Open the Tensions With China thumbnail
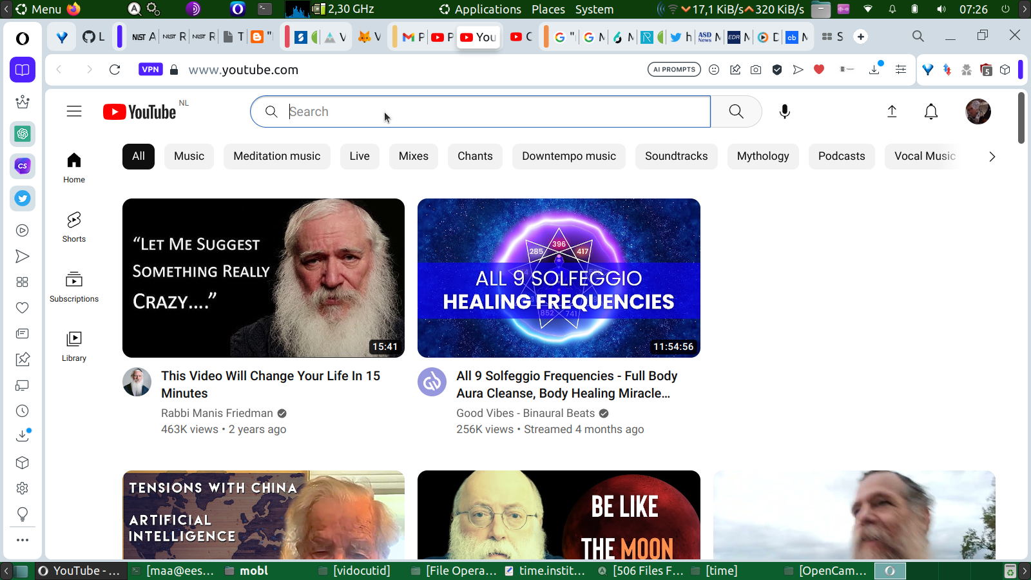 [264, 515]
